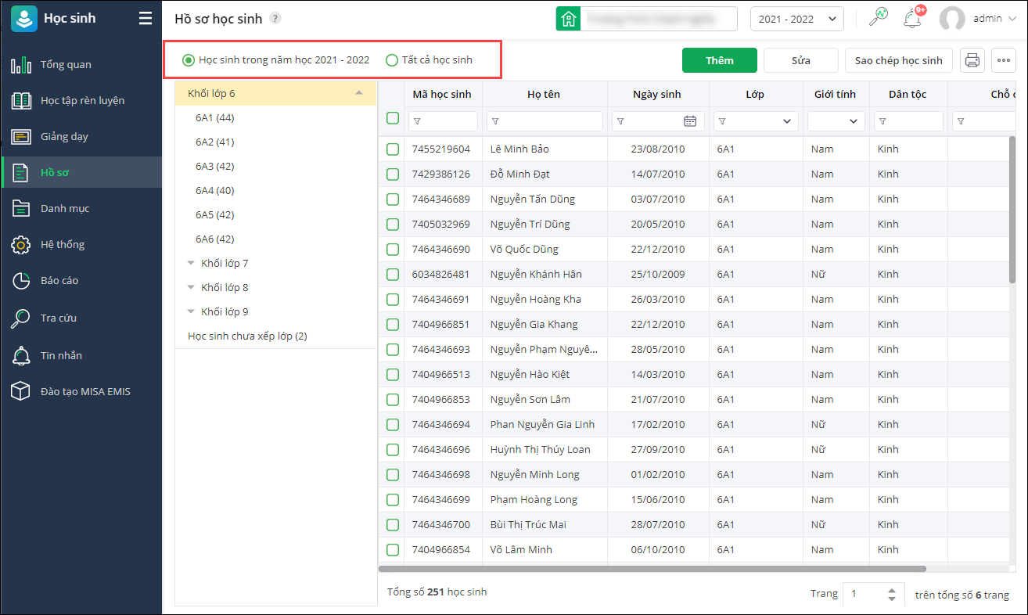Click the print icon button

point(972,60)
